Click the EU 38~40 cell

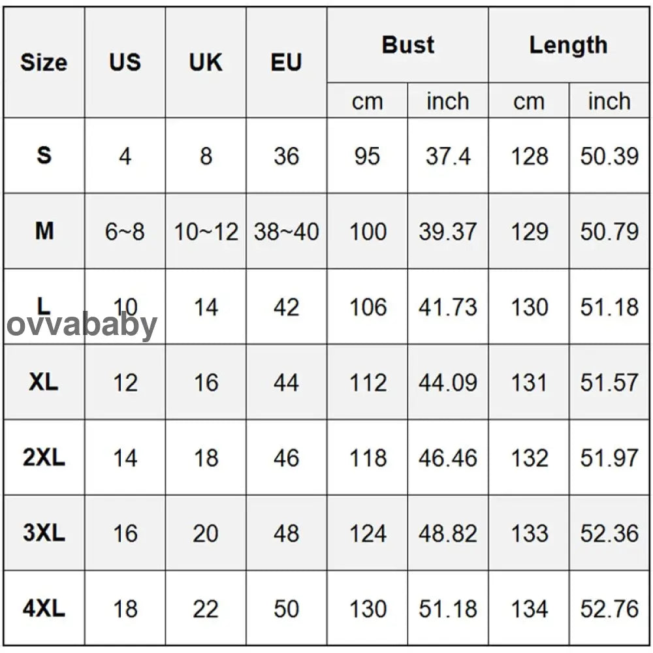286,232
